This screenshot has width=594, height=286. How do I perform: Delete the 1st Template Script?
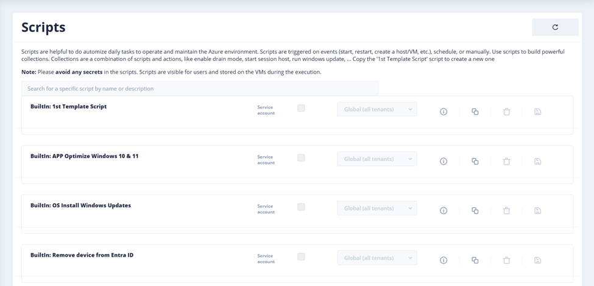tap(506, 112)
